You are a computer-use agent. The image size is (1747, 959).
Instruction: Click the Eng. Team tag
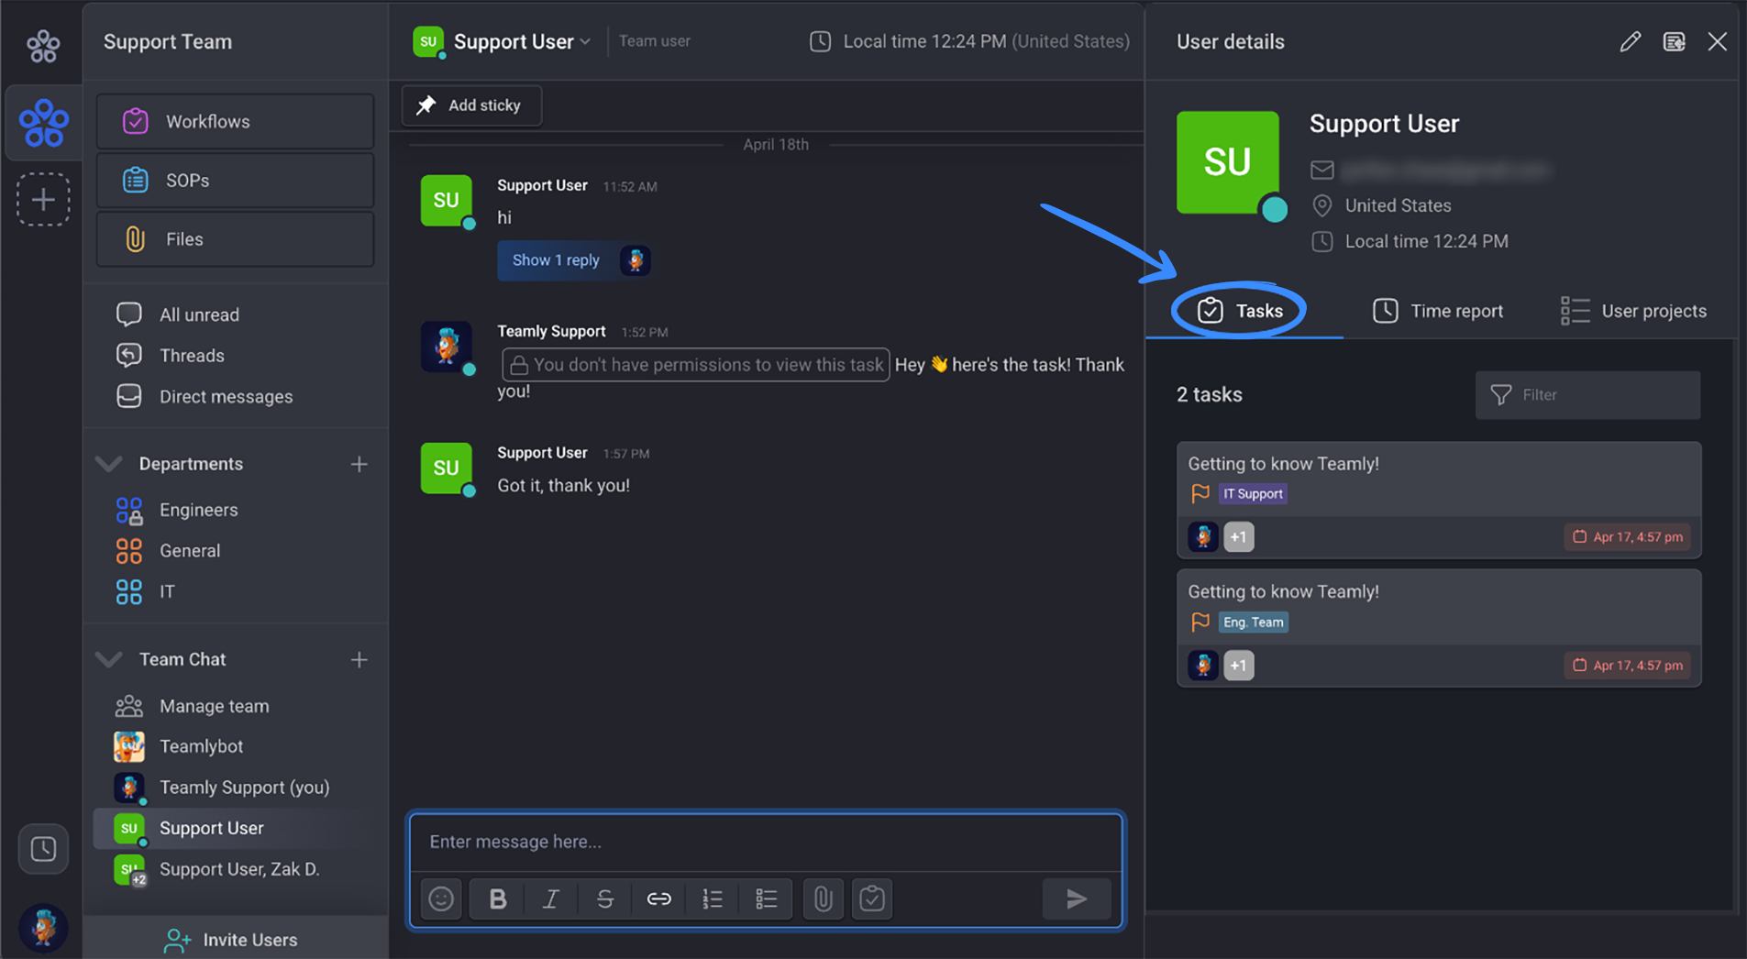click(x=1253, y=622)
